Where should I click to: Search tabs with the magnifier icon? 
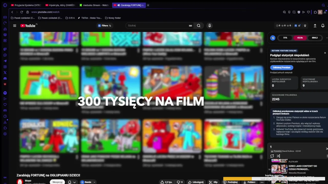(323, 5)
